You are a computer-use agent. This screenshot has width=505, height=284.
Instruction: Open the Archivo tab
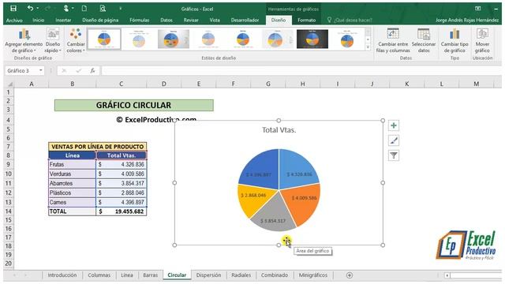click(14, 20)
